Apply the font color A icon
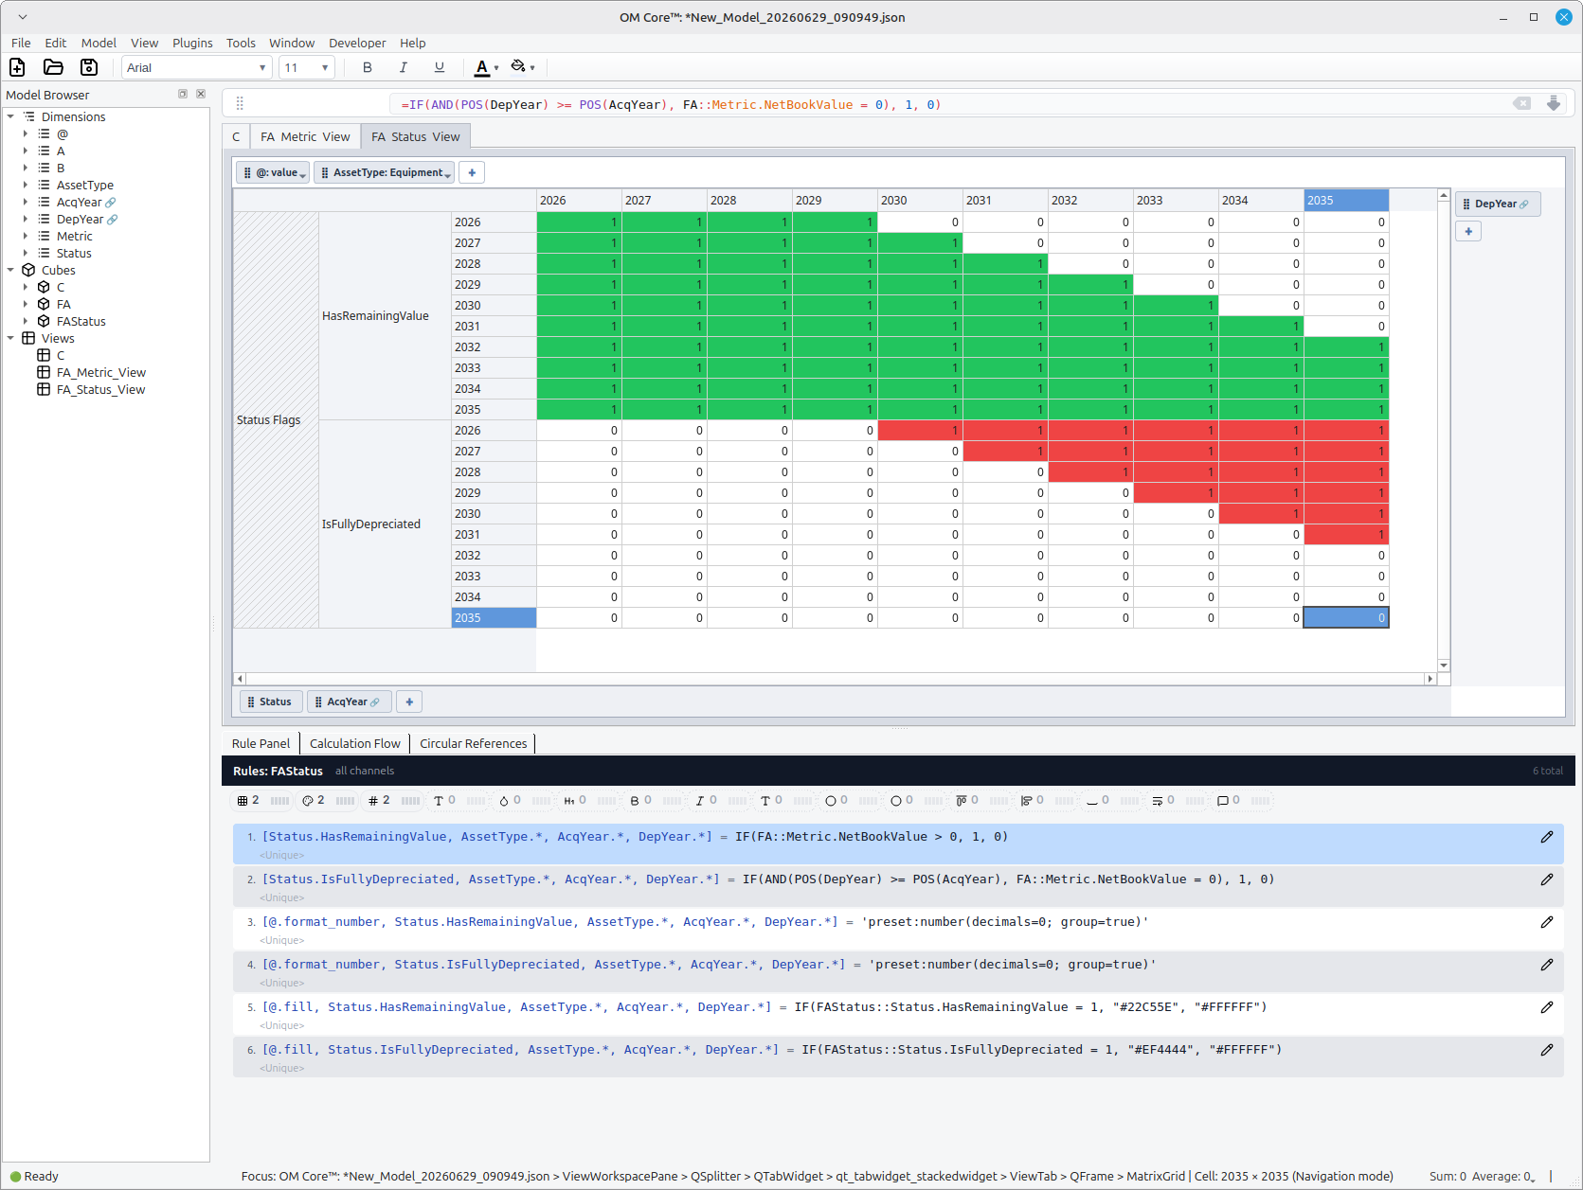The width and height of the screenshot is (1583, 1190). coord(481,67)
